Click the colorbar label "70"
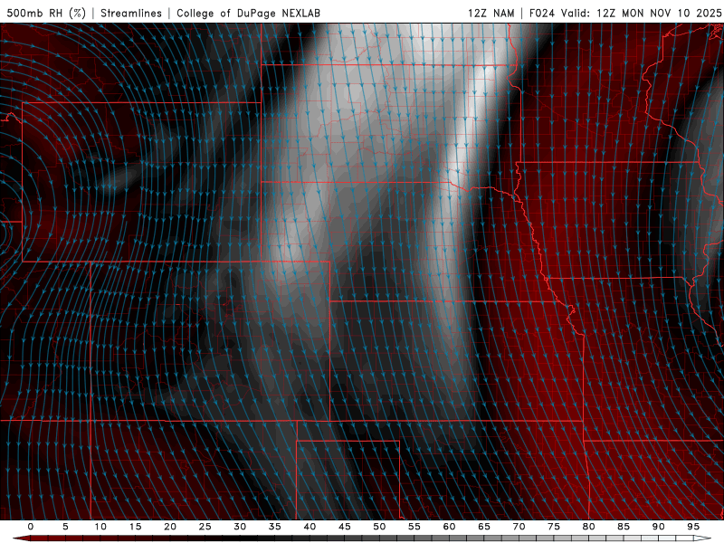The height and width of the screenshot is (543, 724). click(519, 527)
